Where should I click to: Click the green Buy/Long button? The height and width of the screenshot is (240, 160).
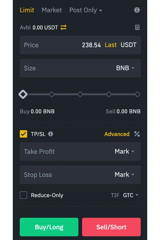tap(49, 227)
